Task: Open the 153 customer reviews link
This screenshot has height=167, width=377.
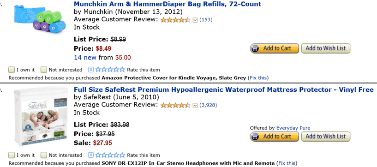Action: (x=206, y=20)
